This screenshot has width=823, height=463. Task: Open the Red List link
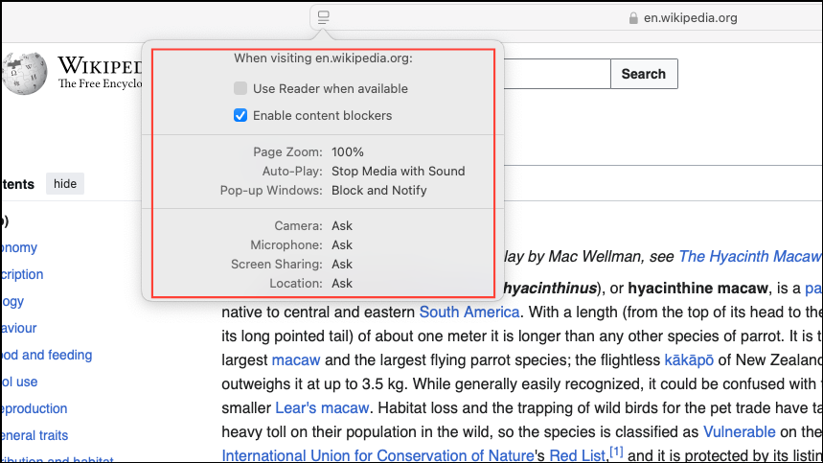tap(578, 455)
